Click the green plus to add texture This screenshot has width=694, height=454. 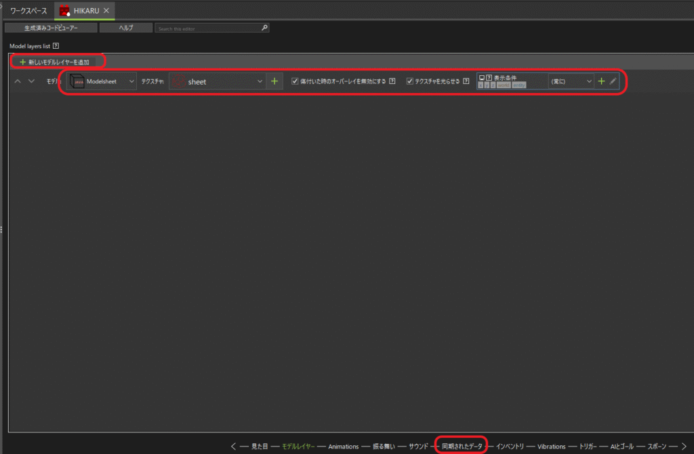point(274,81)
